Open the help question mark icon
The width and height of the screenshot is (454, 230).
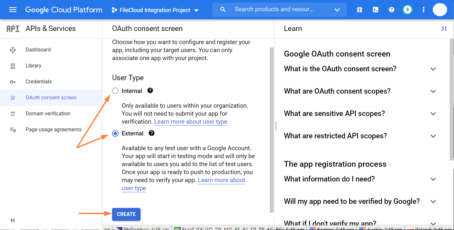391,10
